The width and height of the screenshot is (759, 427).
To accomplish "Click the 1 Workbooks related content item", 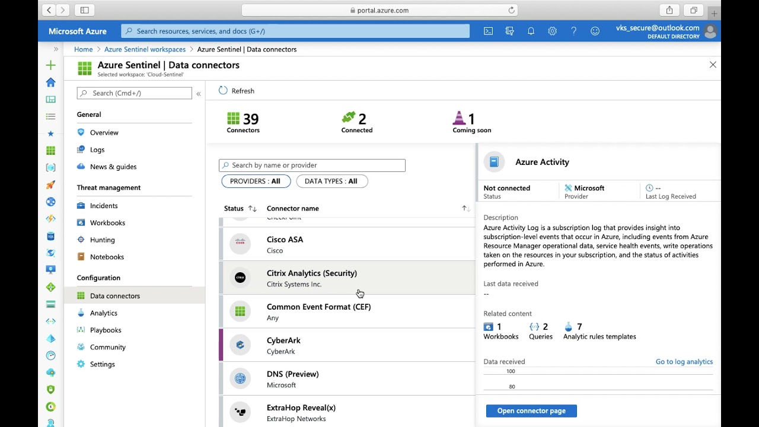I will tap(501, 332).
